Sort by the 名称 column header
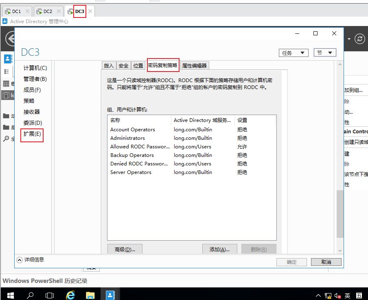Viewport: 368px width, 300px height. [139, 120]
